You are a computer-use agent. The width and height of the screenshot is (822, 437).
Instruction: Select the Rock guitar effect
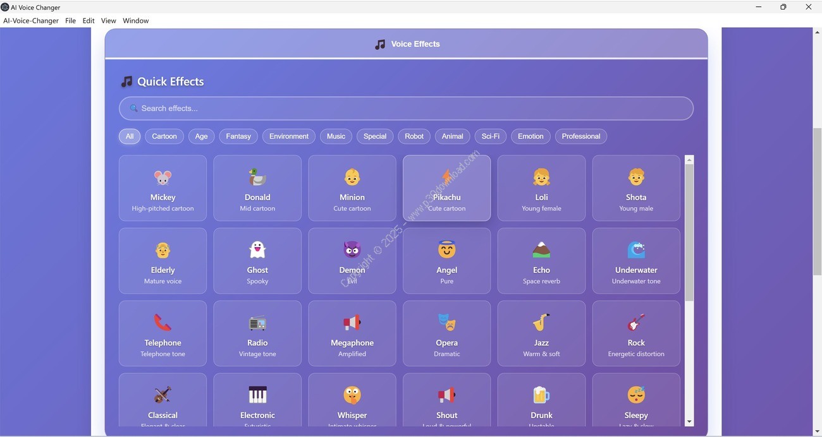click(636, 333)
